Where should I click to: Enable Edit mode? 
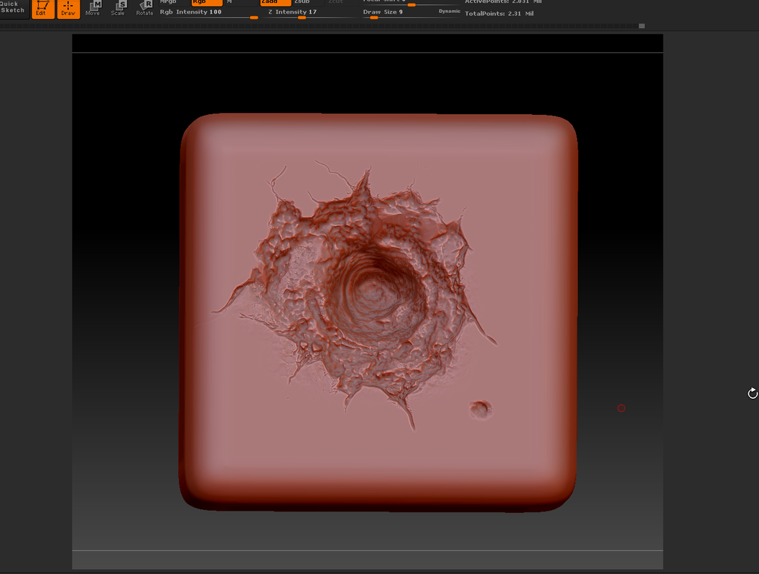43,9
